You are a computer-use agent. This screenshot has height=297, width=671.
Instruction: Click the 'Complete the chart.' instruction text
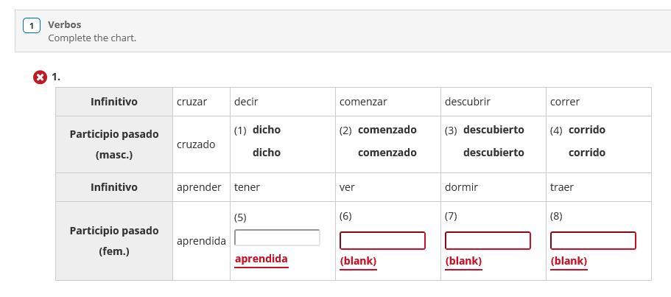tap(92, 38)
